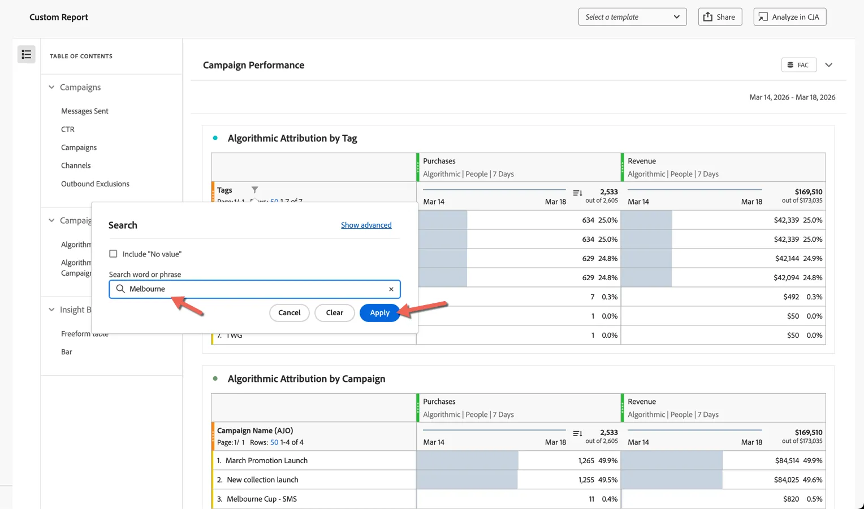This screenshot has width=864, height=509.
Task: Expand the chevron next to FAC button
Action: (828, 65)
